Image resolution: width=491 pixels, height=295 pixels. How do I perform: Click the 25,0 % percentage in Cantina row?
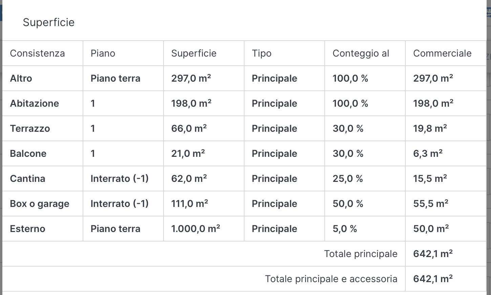[x=348, y=178]
